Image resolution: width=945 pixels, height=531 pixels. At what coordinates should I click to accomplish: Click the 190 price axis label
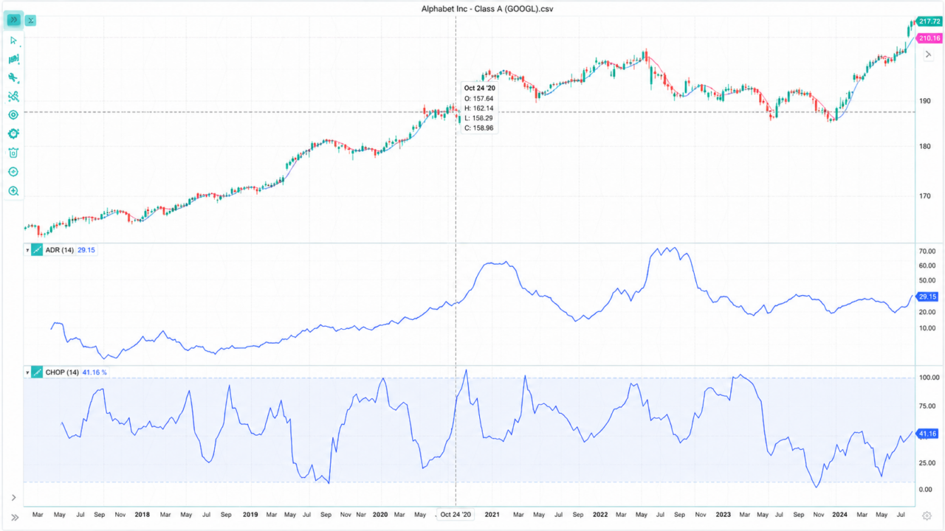click(924, 101)
